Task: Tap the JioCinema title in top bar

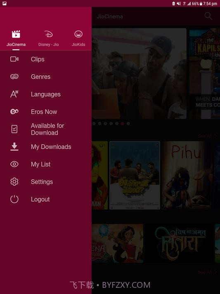Action: coord(110,17)
